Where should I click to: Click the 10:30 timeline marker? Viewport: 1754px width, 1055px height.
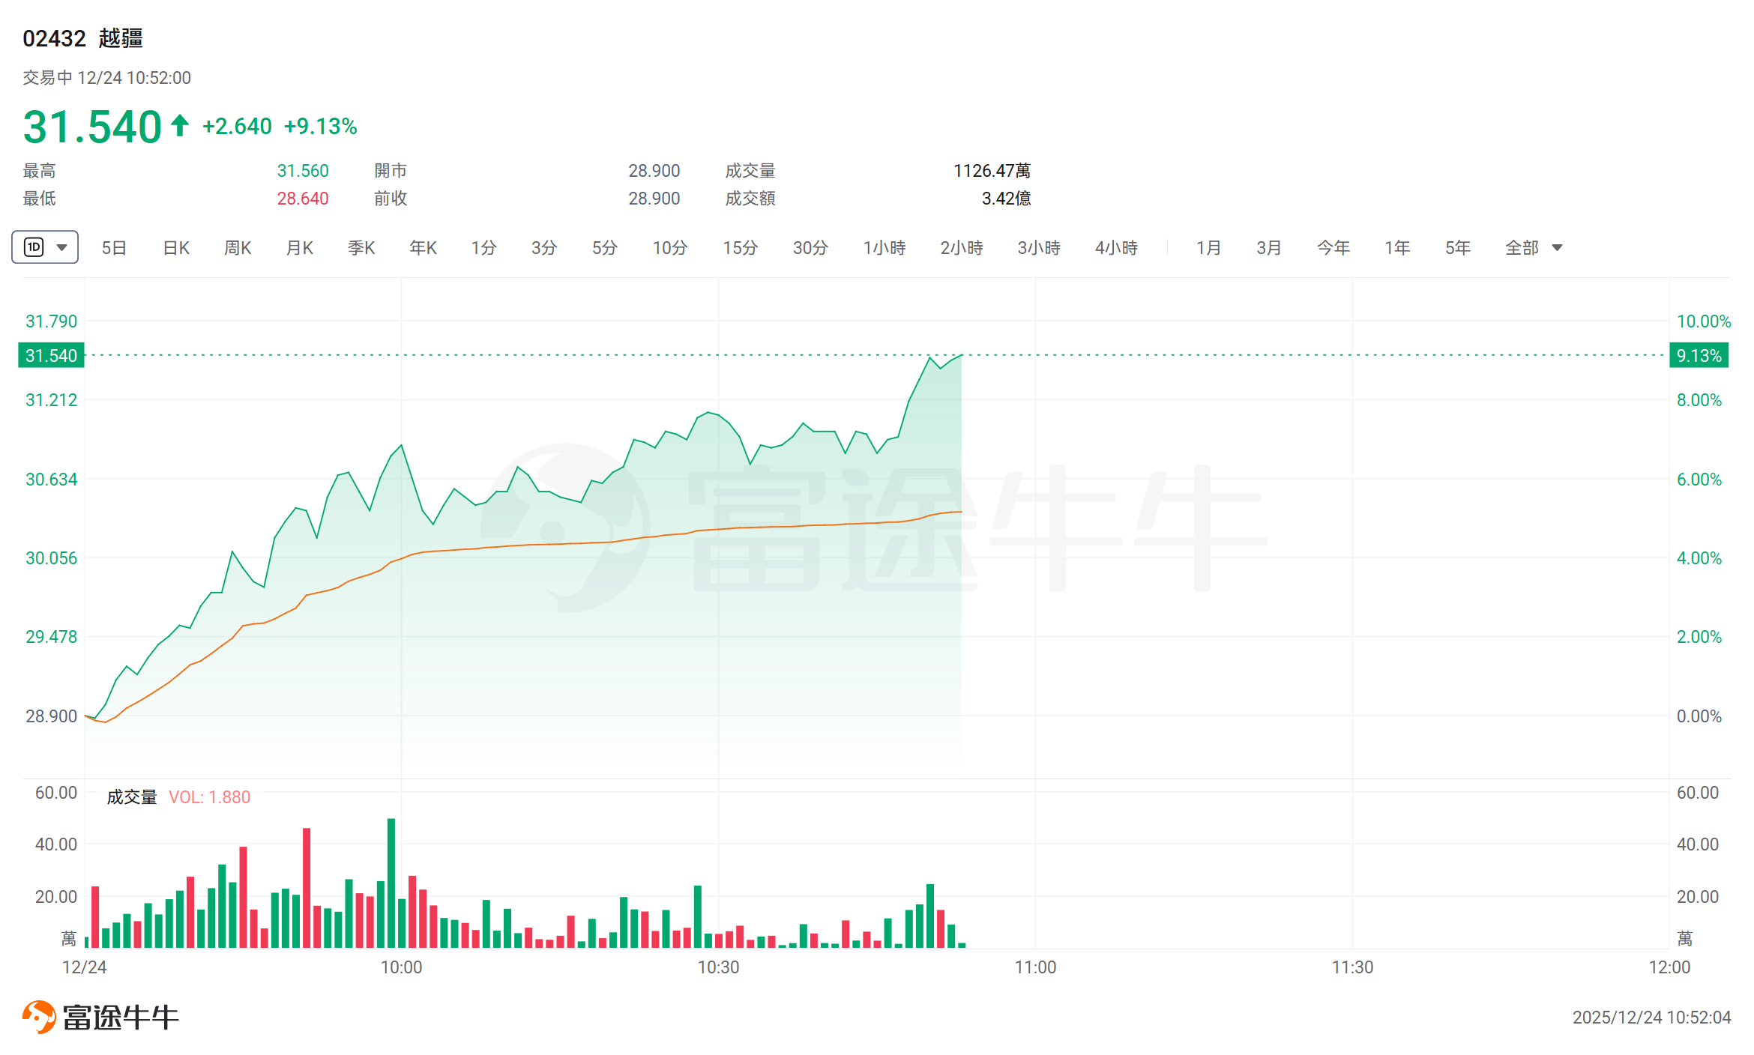[x=718, y=967]
